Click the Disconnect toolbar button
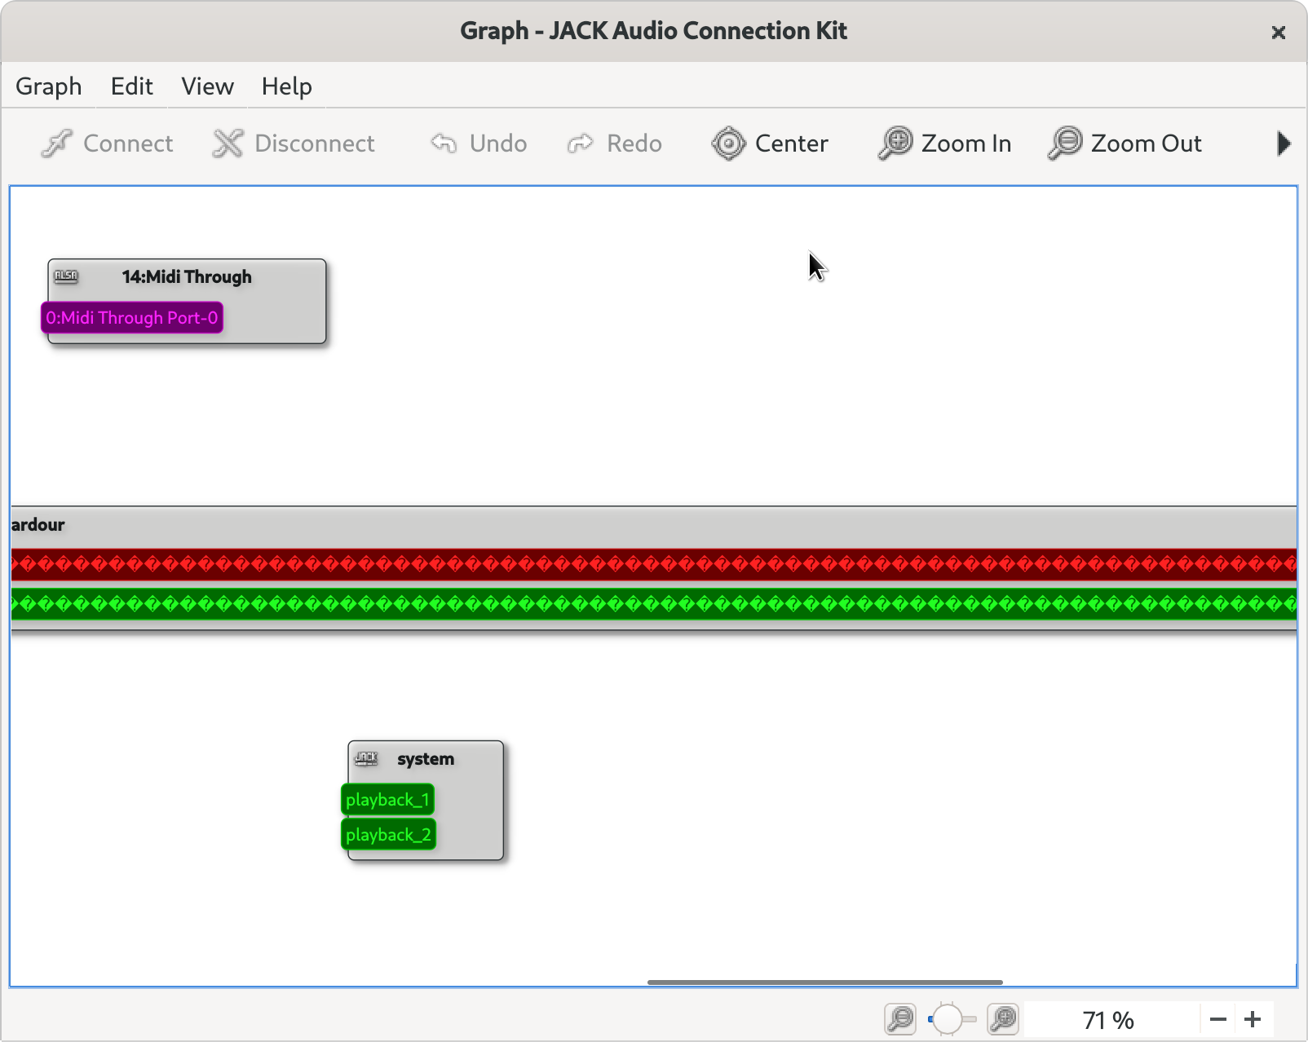 [294, 143]
